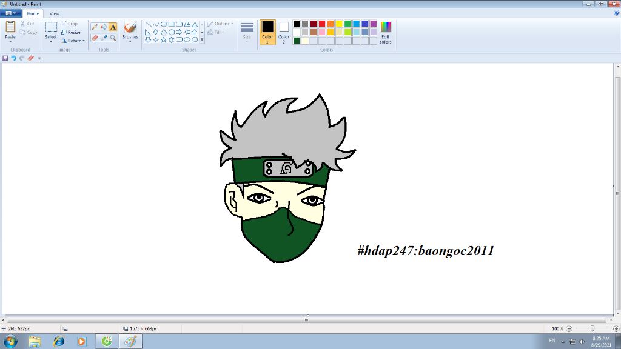Pick the yellow color swatch

click(x=339, y=24)
